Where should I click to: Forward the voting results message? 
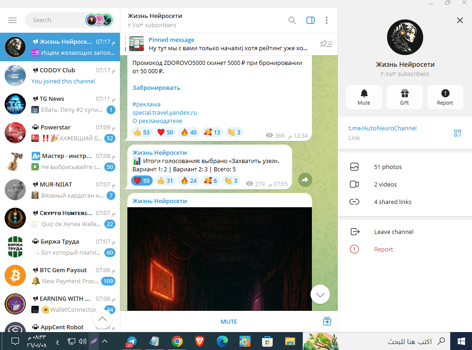pos(305,180)
